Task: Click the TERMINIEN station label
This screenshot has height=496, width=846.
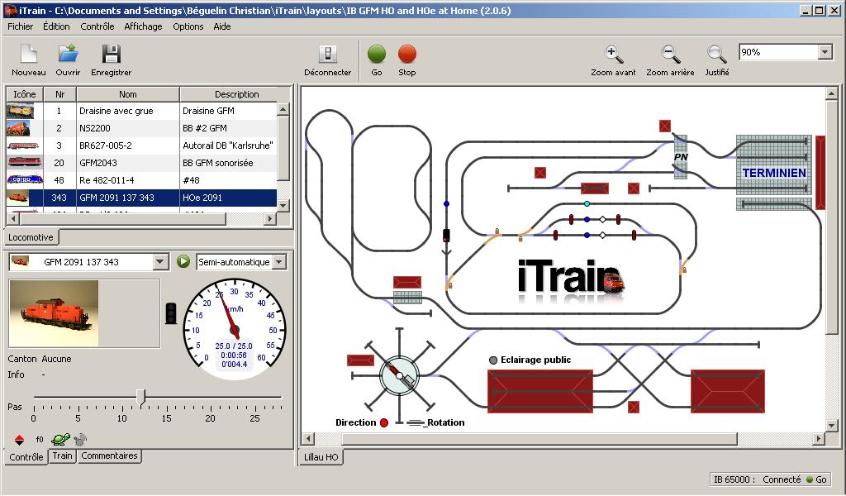Action: click(774, 173)
